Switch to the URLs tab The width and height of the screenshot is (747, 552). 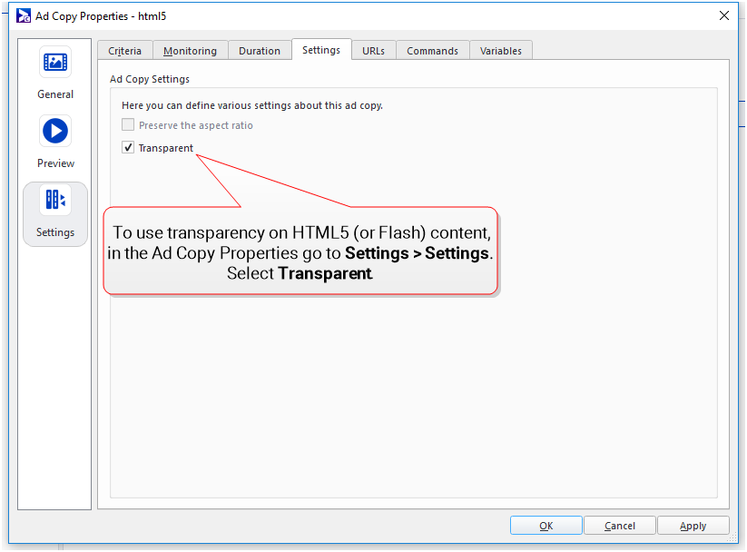[373, 51]
